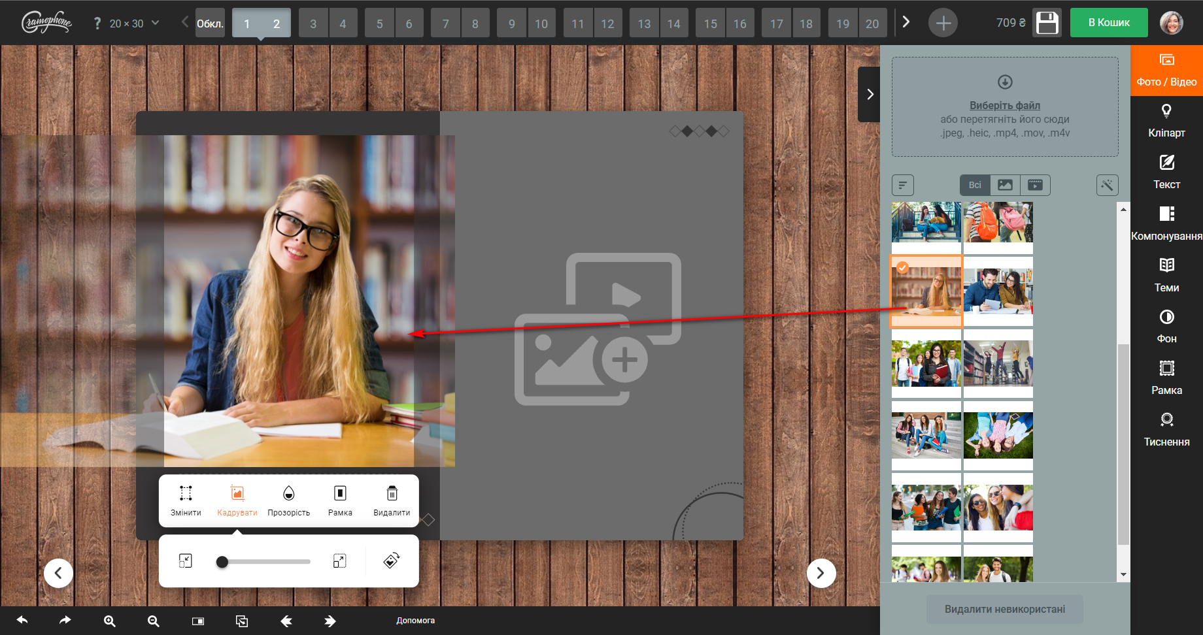
Task: Open the sort options menu
Action: point(903,185)
